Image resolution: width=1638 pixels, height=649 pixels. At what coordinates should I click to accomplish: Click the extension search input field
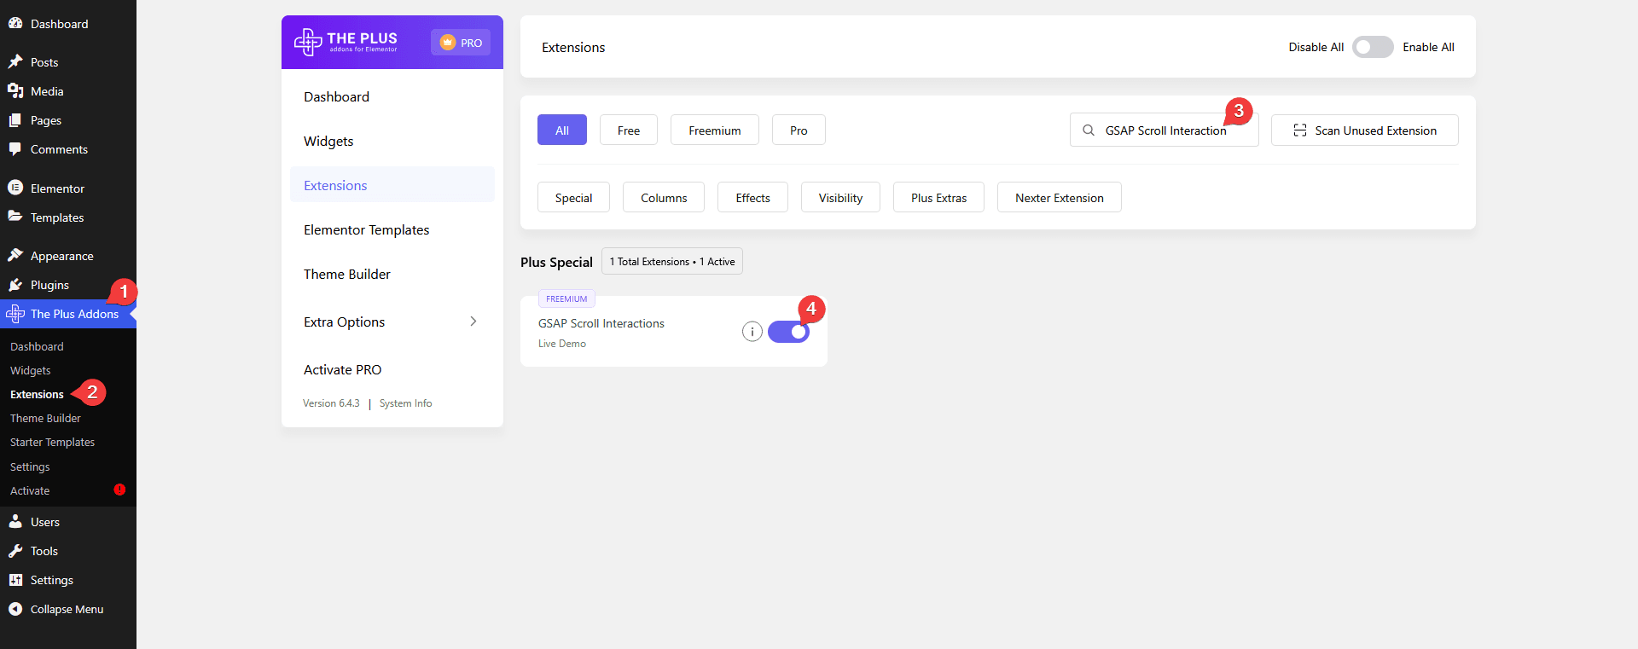tap(1165, 130)
